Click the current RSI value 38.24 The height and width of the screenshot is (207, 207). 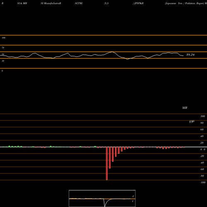coord(190,55)
